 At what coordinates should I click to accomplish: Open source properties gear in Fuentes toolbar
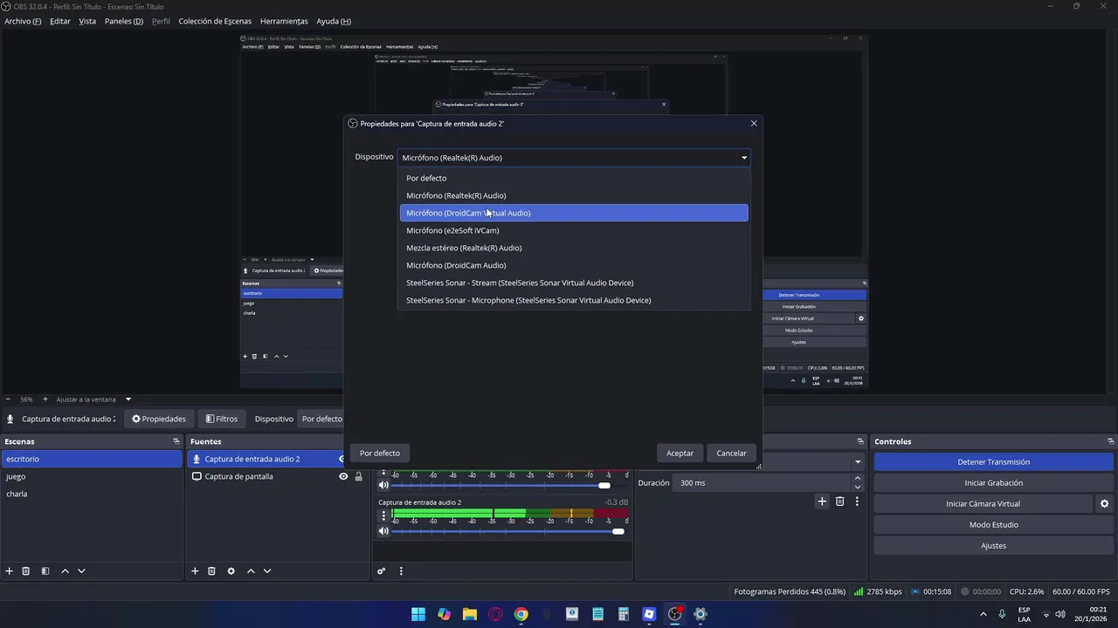tap(231, 571)
